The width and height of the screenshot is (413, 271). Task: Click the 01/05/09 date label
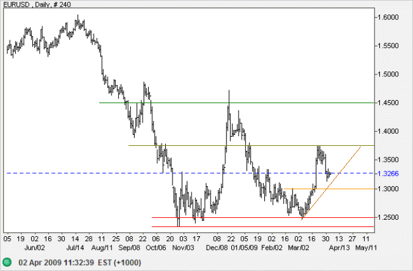click(x=244, y=248)
